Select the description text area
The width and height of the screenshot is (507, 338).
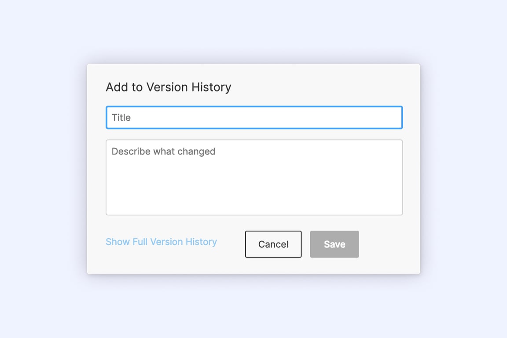coord(254,177)
